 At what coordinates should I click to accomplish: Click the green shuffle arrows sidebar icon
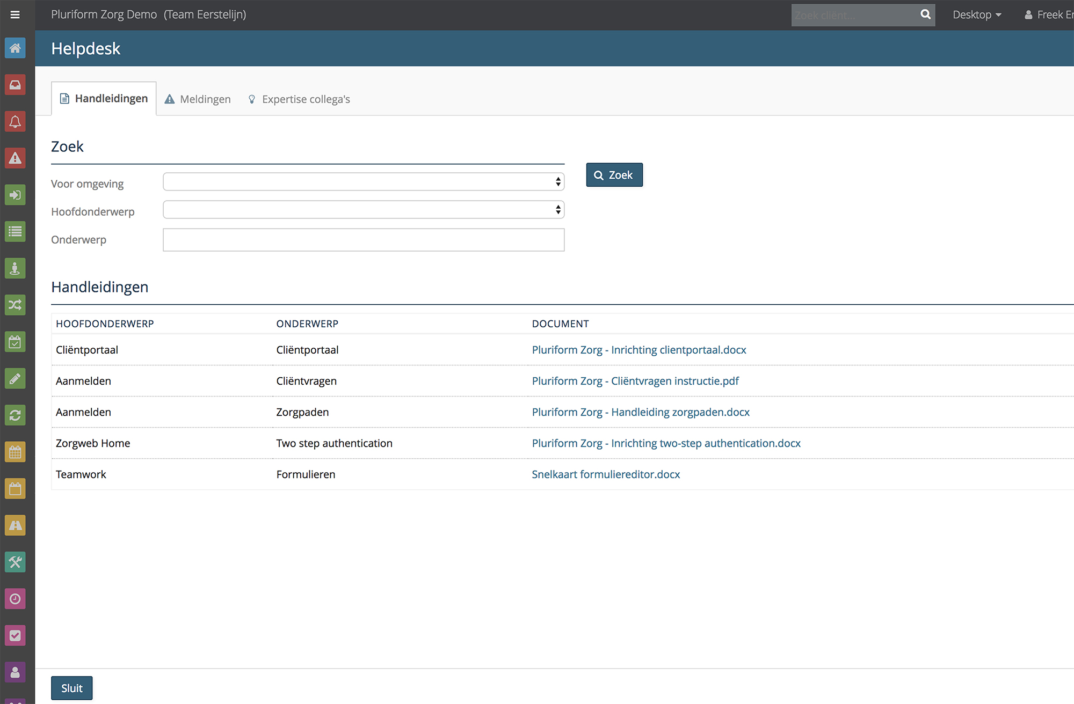15,305
